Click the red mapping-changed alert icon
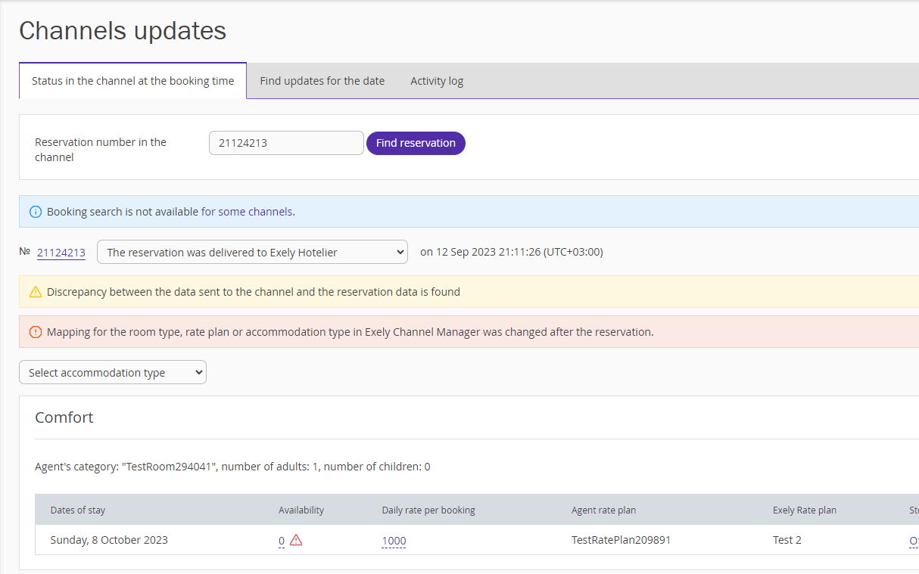 [x=36, y=332]
